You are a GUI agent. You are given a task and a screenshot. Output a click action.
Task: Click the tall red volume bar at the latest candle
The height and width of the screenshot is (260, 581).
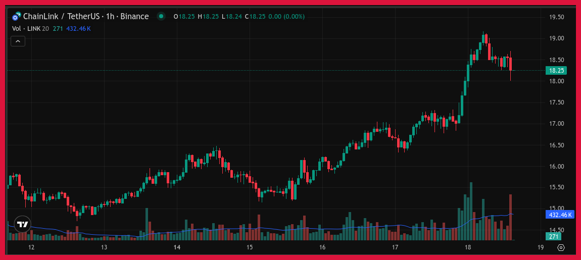coord(511,218)
